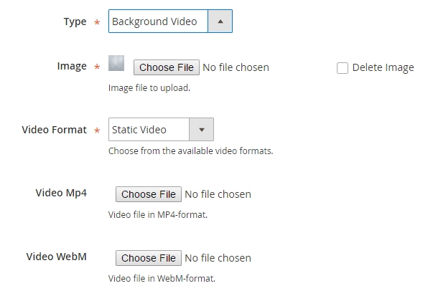Click the Delete Image label text
This screenshot has height=296, width=428.
[x=383, y=67]
